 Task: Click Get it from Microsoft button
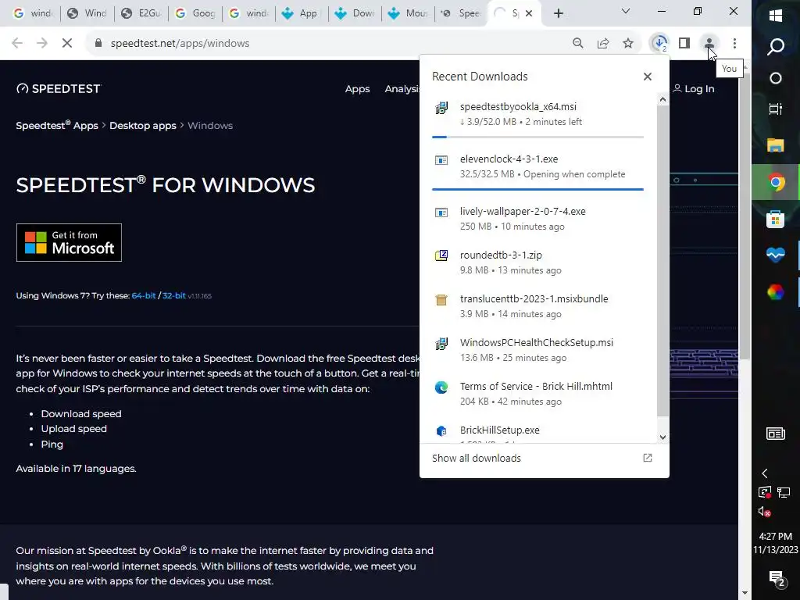click(69, 242)
